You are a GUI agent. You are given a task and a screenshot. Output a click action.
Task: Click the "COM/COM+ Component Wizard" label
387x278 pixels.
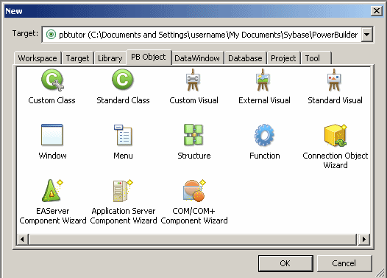pyautogui.click(x=194, y=215)
